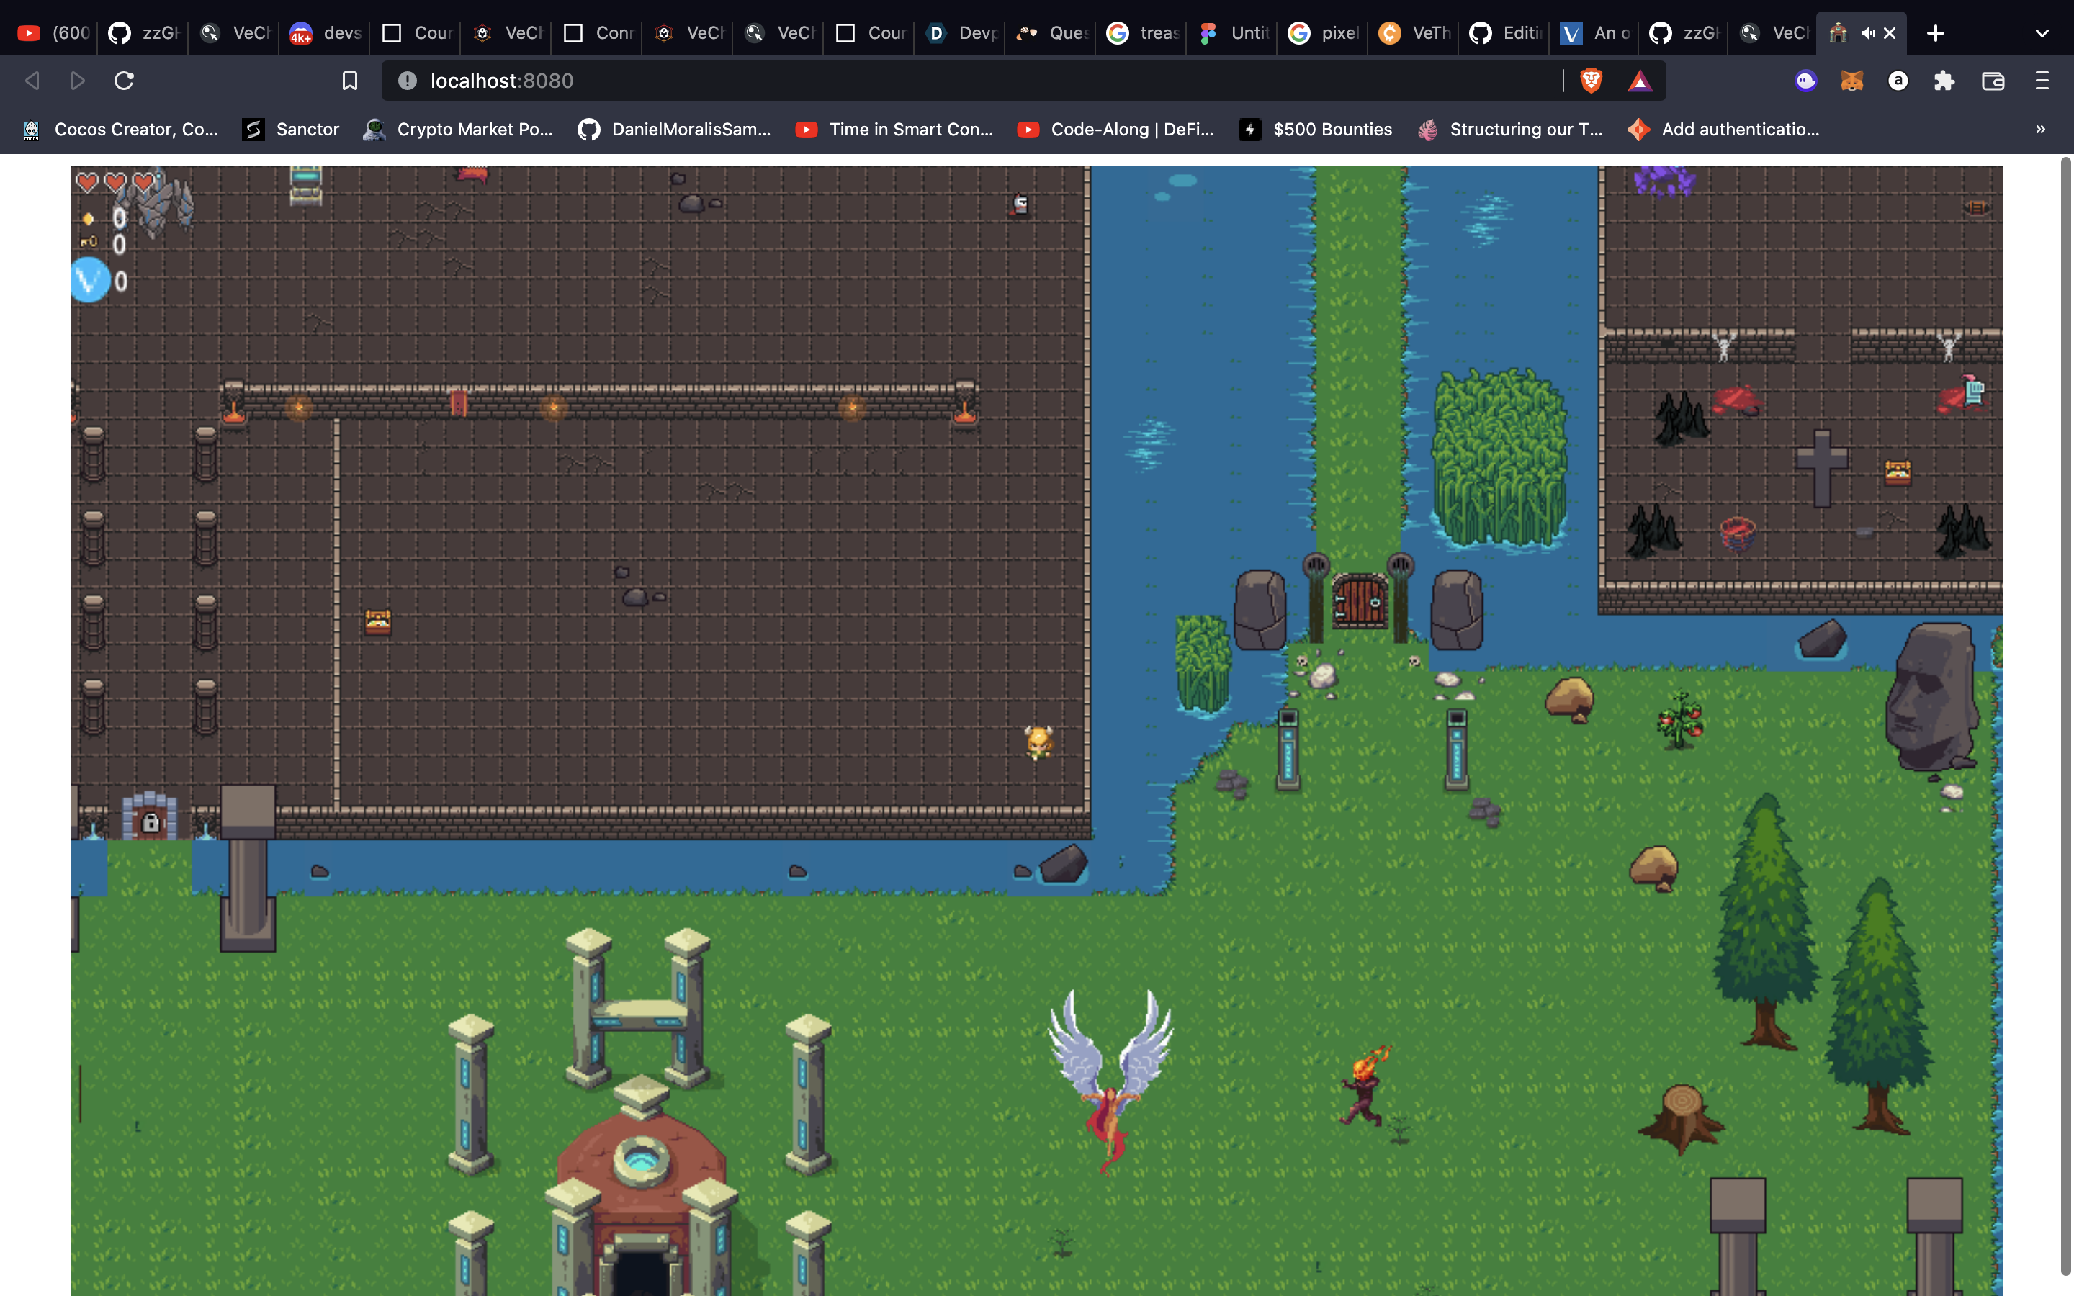
Task: Click the Brave Rewards triangle icon
Action: click(x=1638, y=81)
